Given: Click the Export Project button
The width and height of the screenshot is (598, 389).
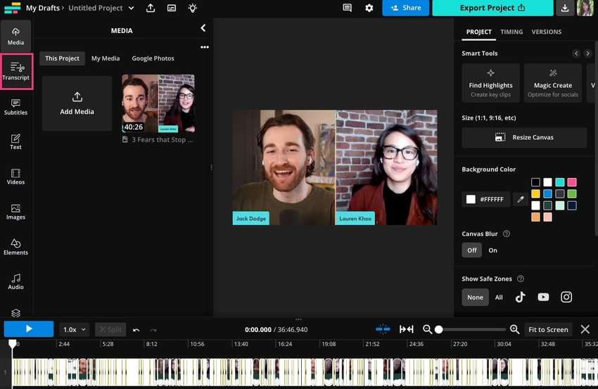Looking at the screenshot, I should click(x=492, y=8).
